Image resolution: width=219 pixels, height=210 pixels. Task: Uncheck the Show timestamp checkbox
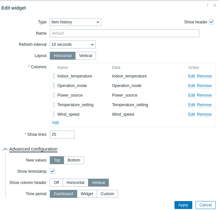tap(52, 171)
